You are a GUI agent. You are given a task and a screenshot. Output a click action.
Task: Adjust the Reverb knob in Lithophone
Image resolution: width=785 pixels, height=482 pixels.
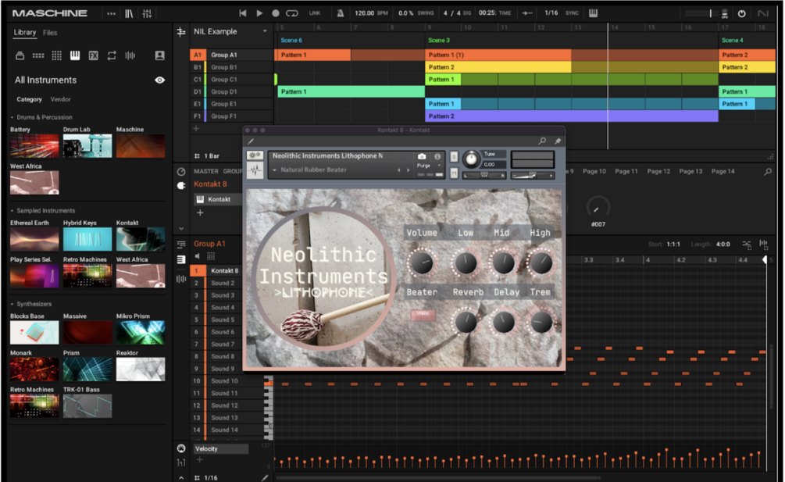tap(466, 323)
